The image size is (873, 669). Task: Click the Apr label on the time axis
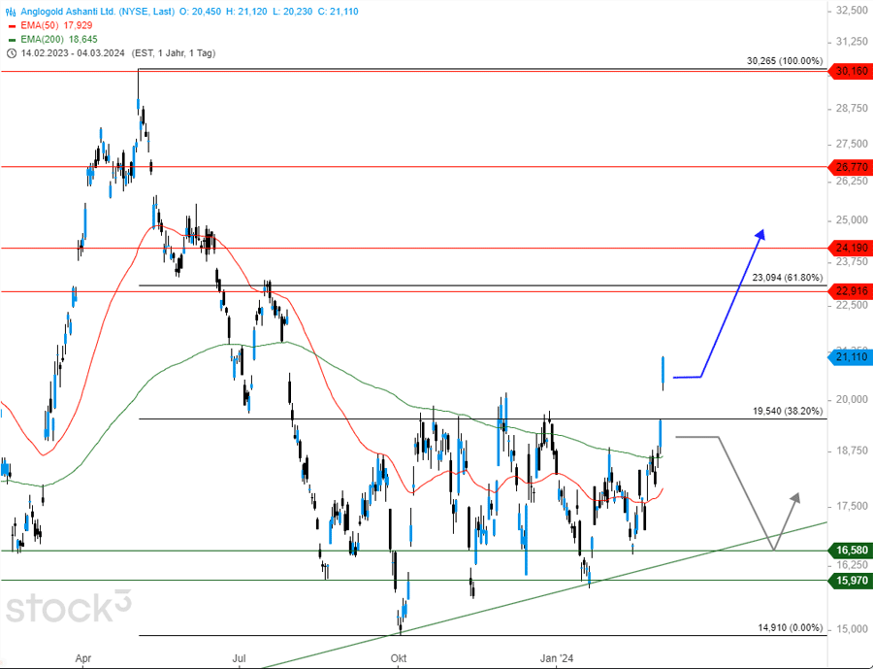tap(83, 659)
